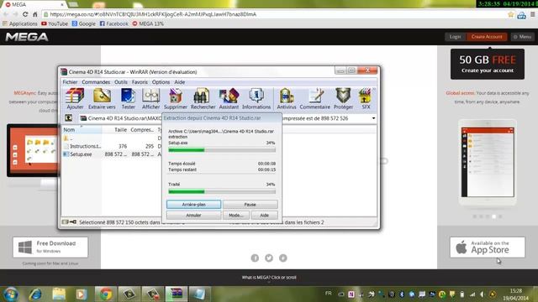
Task: Sort files by the Taille column header
Action: (115, 130)
